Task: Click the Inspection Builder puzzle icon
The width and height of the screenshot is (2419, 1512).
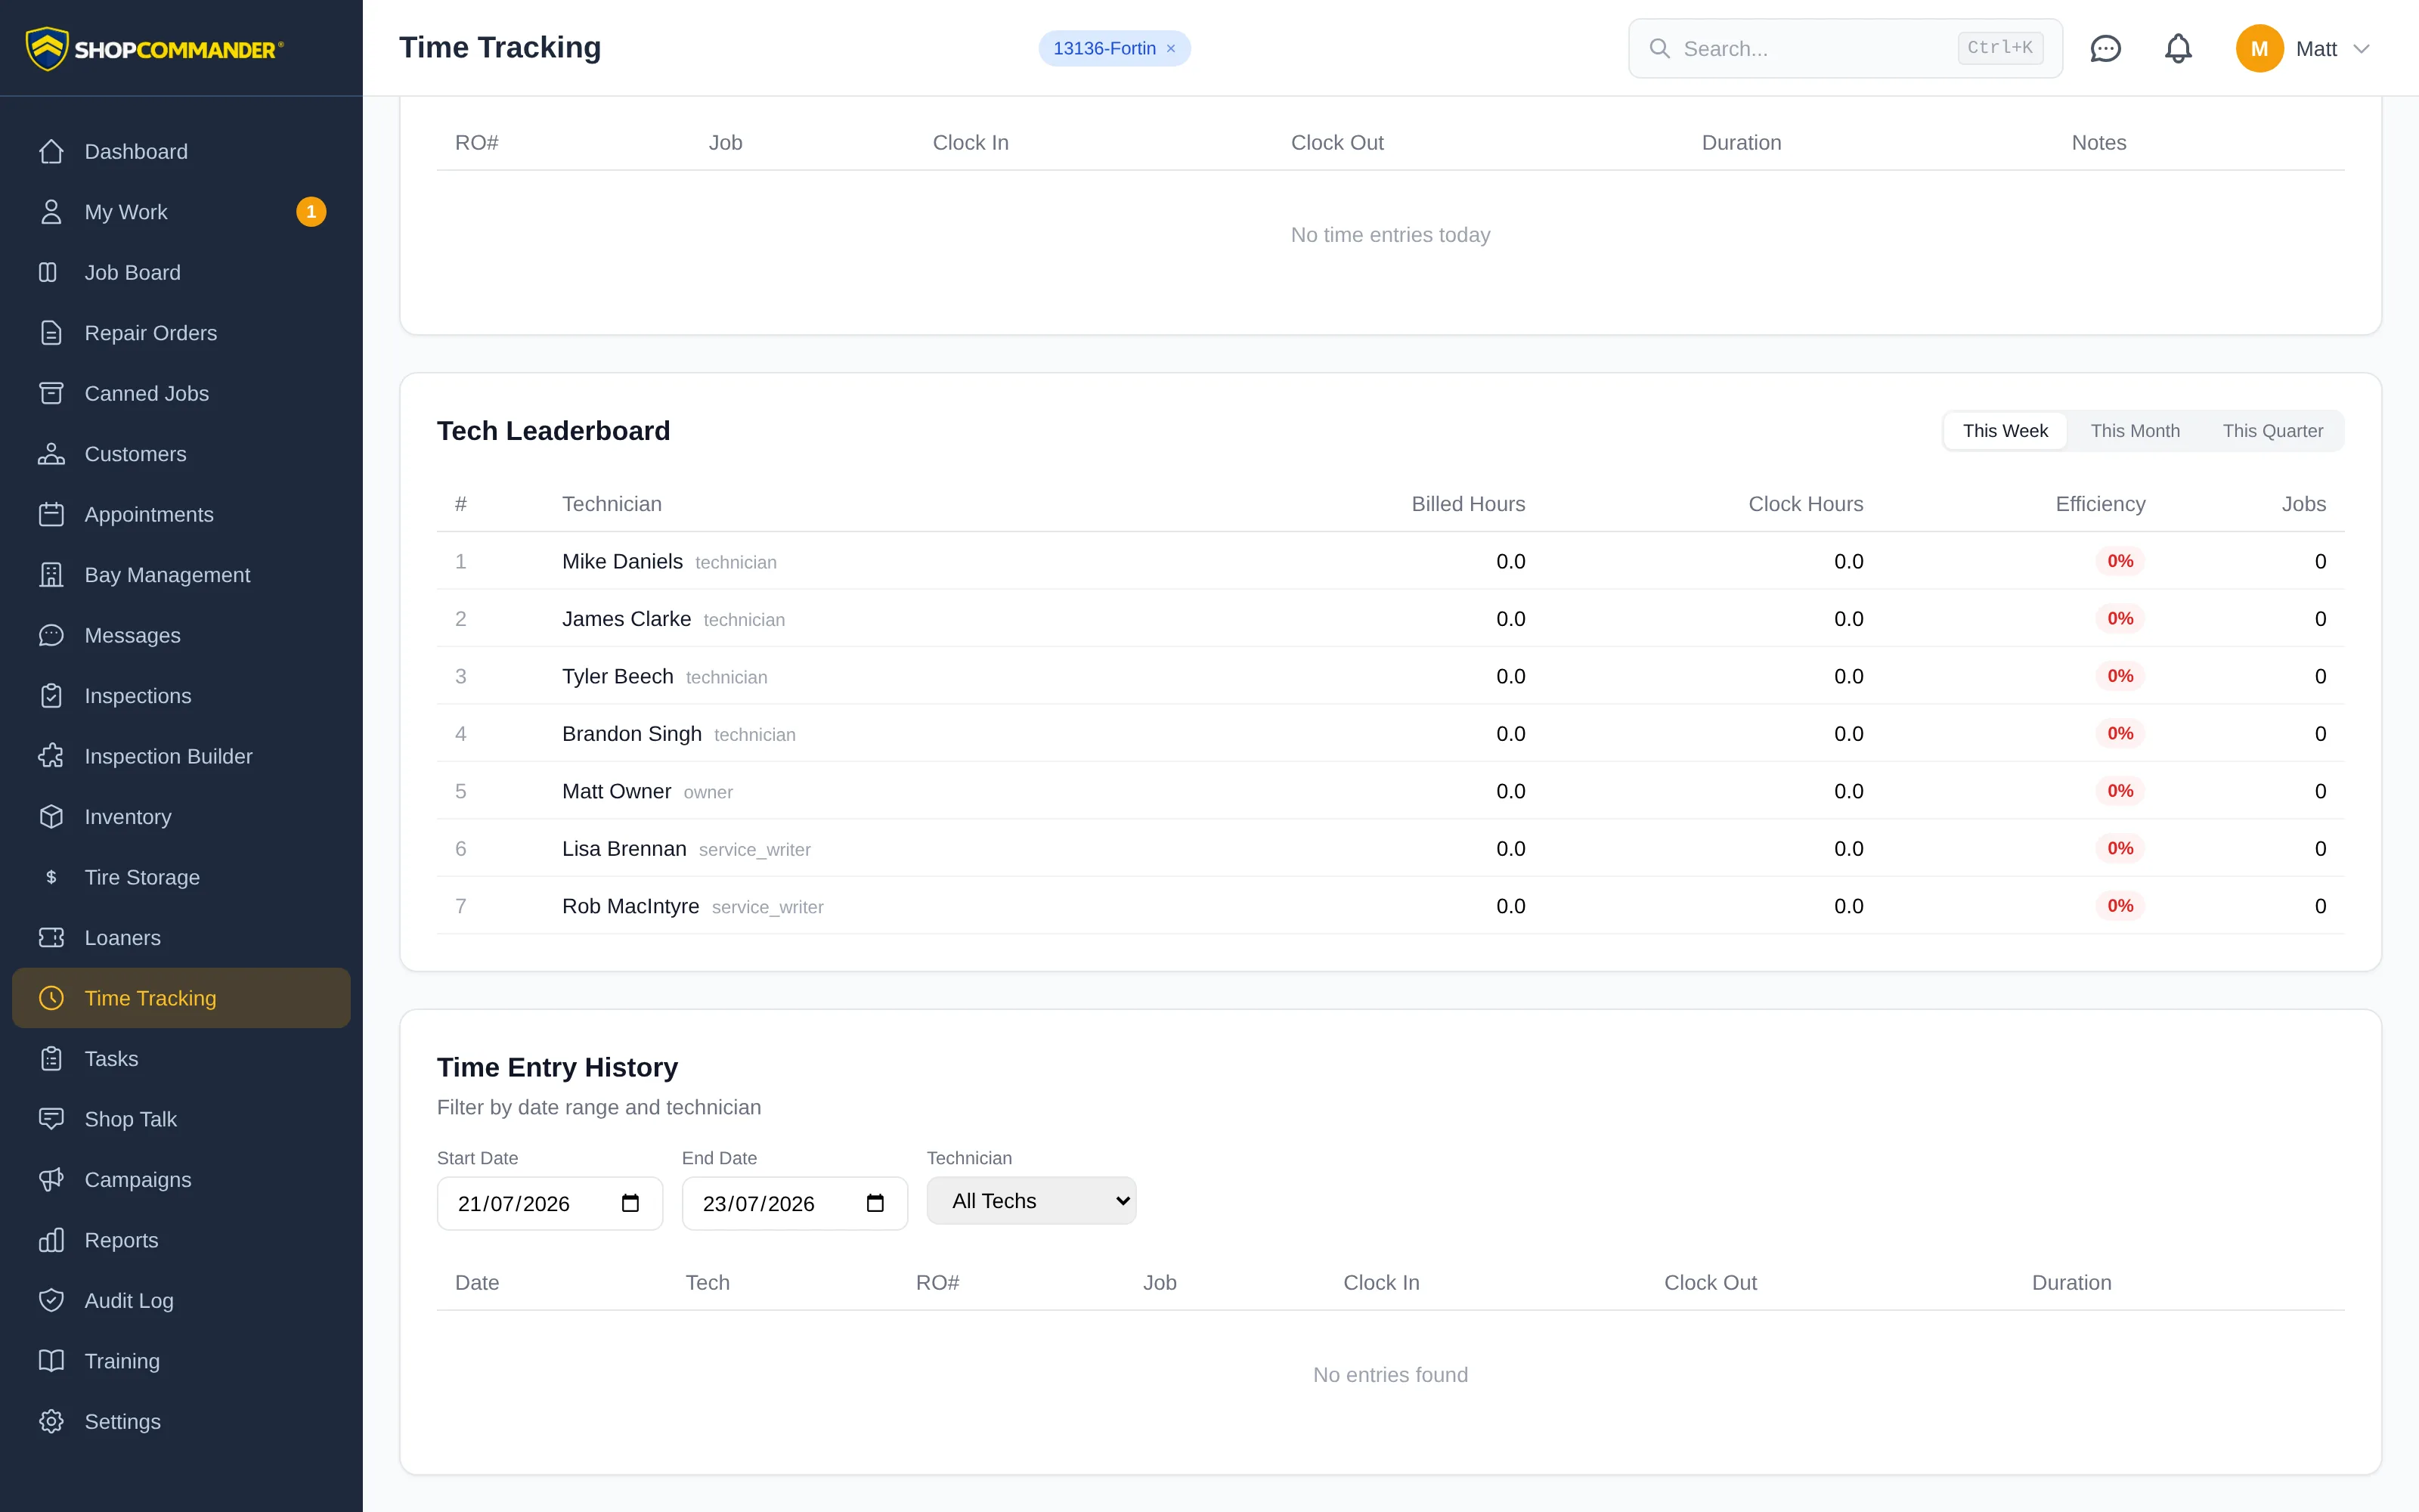Action: click(x=51, y=756)
